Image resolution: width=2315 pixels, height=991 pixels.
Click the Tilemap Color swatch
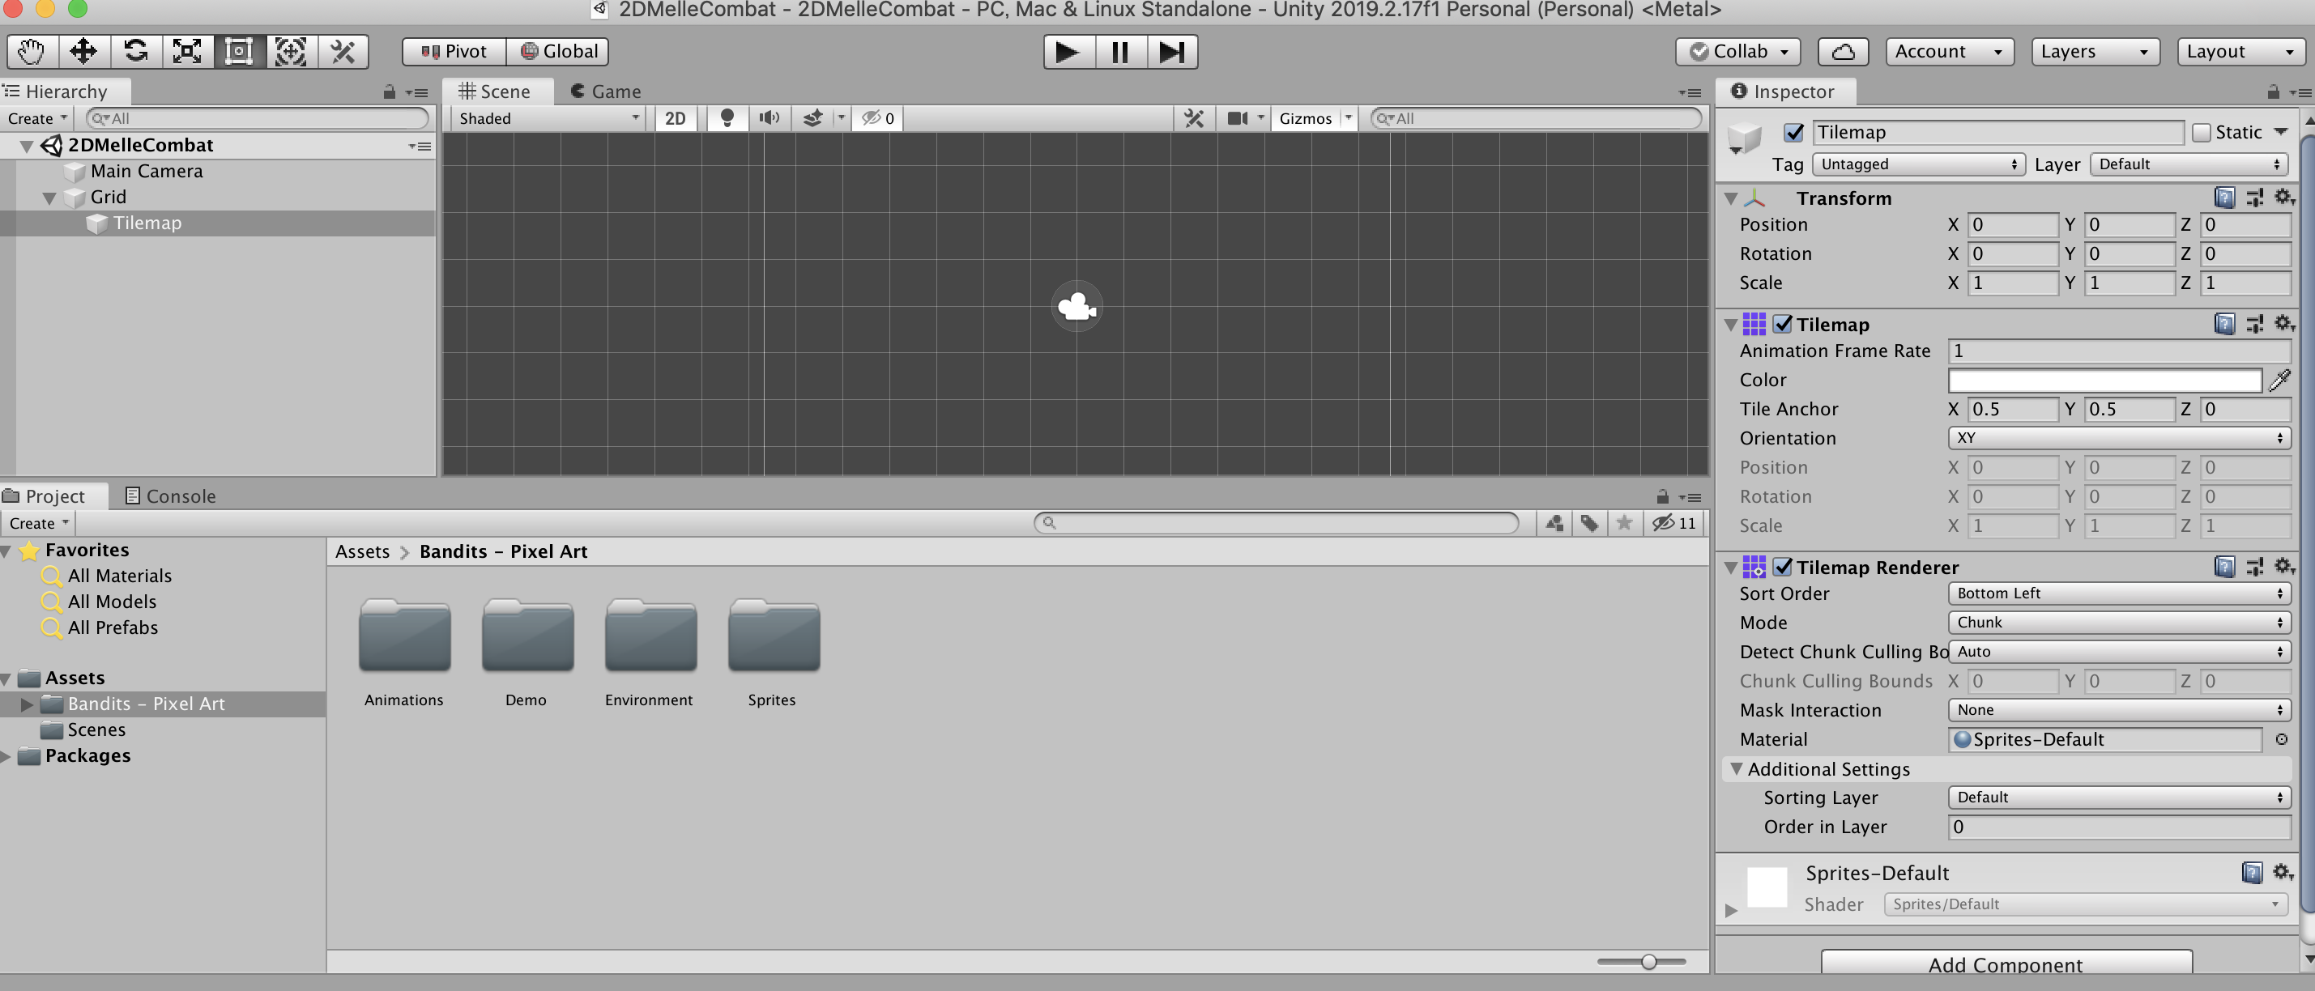pos(2104,380)
